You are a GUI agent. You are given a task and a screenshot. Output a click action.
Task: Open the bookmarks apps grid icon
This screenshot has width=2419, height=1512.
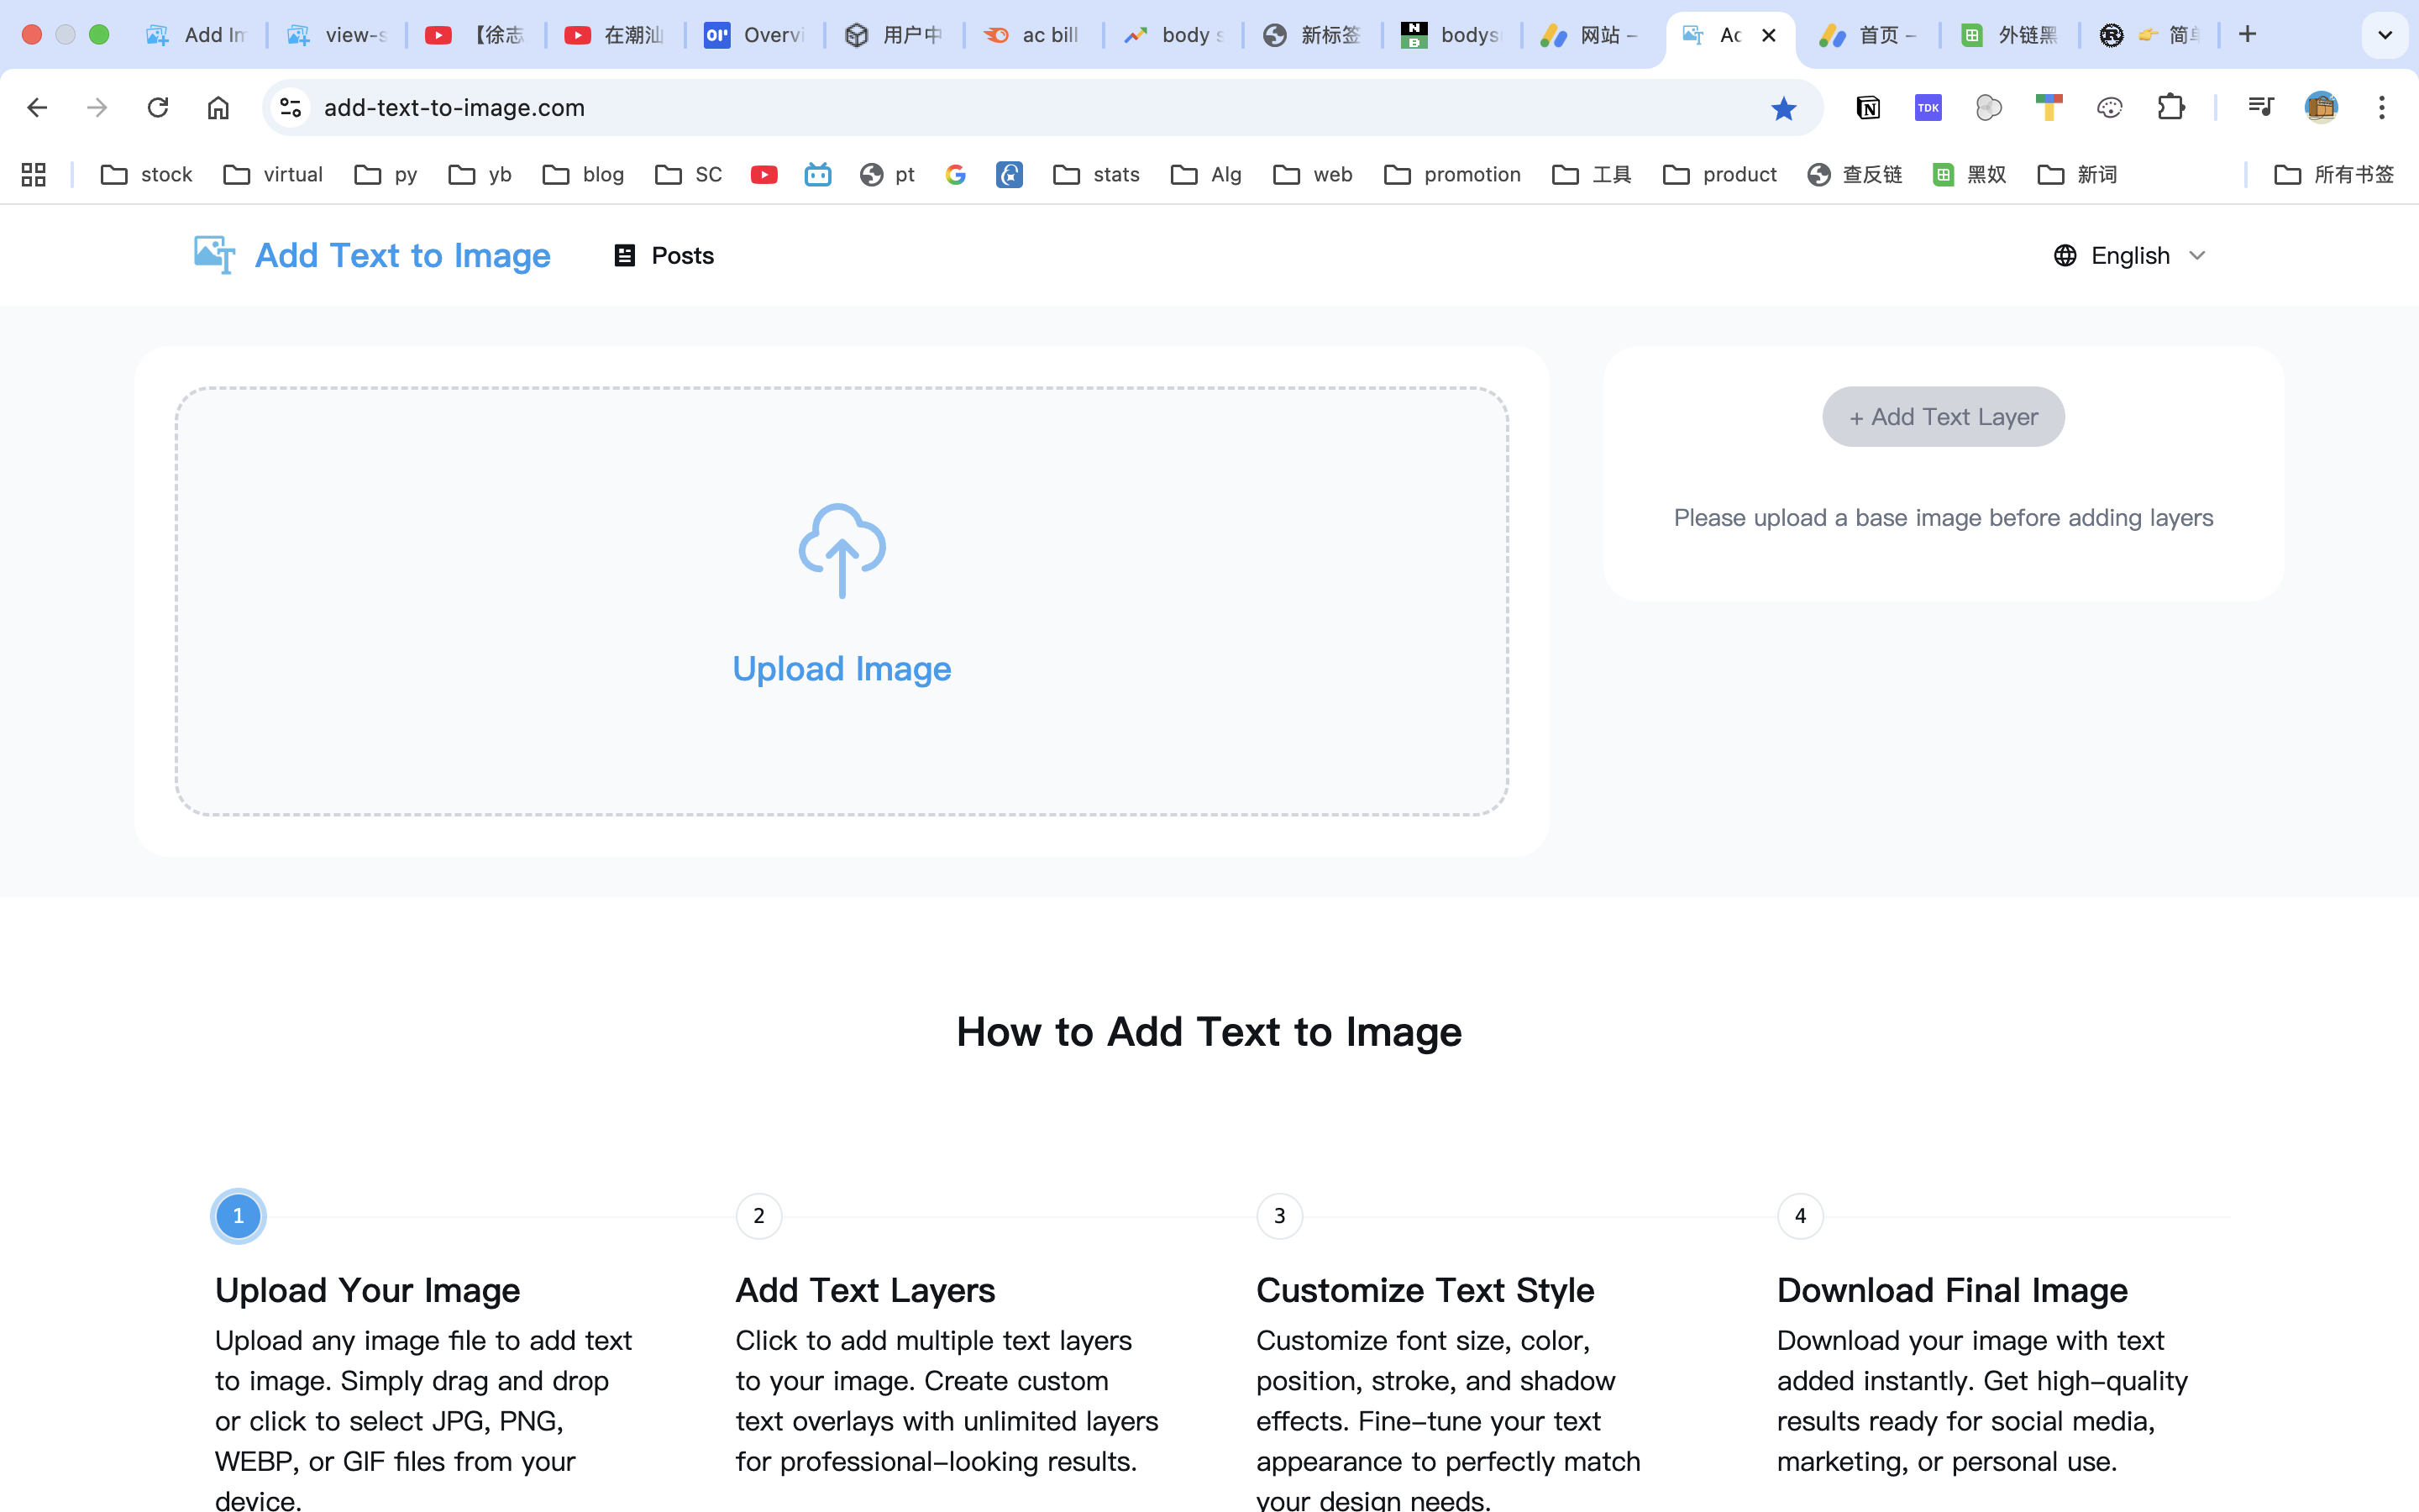34,175
